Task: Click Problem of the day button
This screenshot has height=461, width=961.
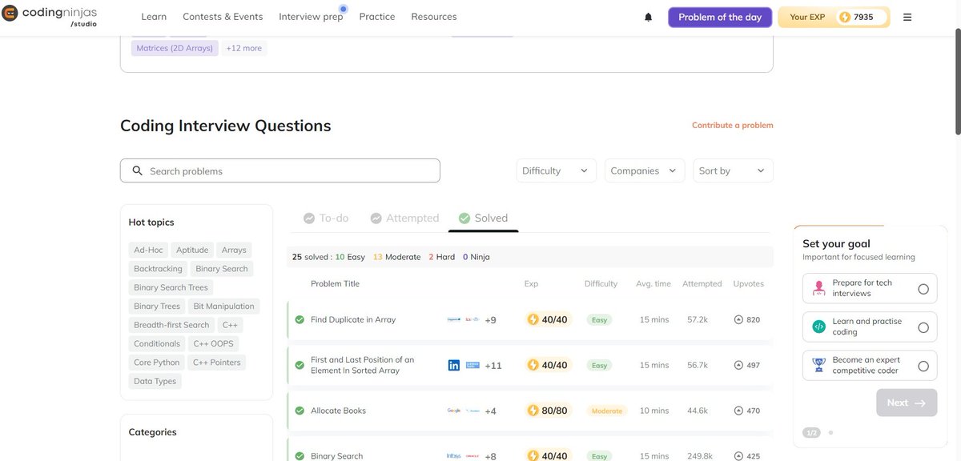Action: point(720,17)
